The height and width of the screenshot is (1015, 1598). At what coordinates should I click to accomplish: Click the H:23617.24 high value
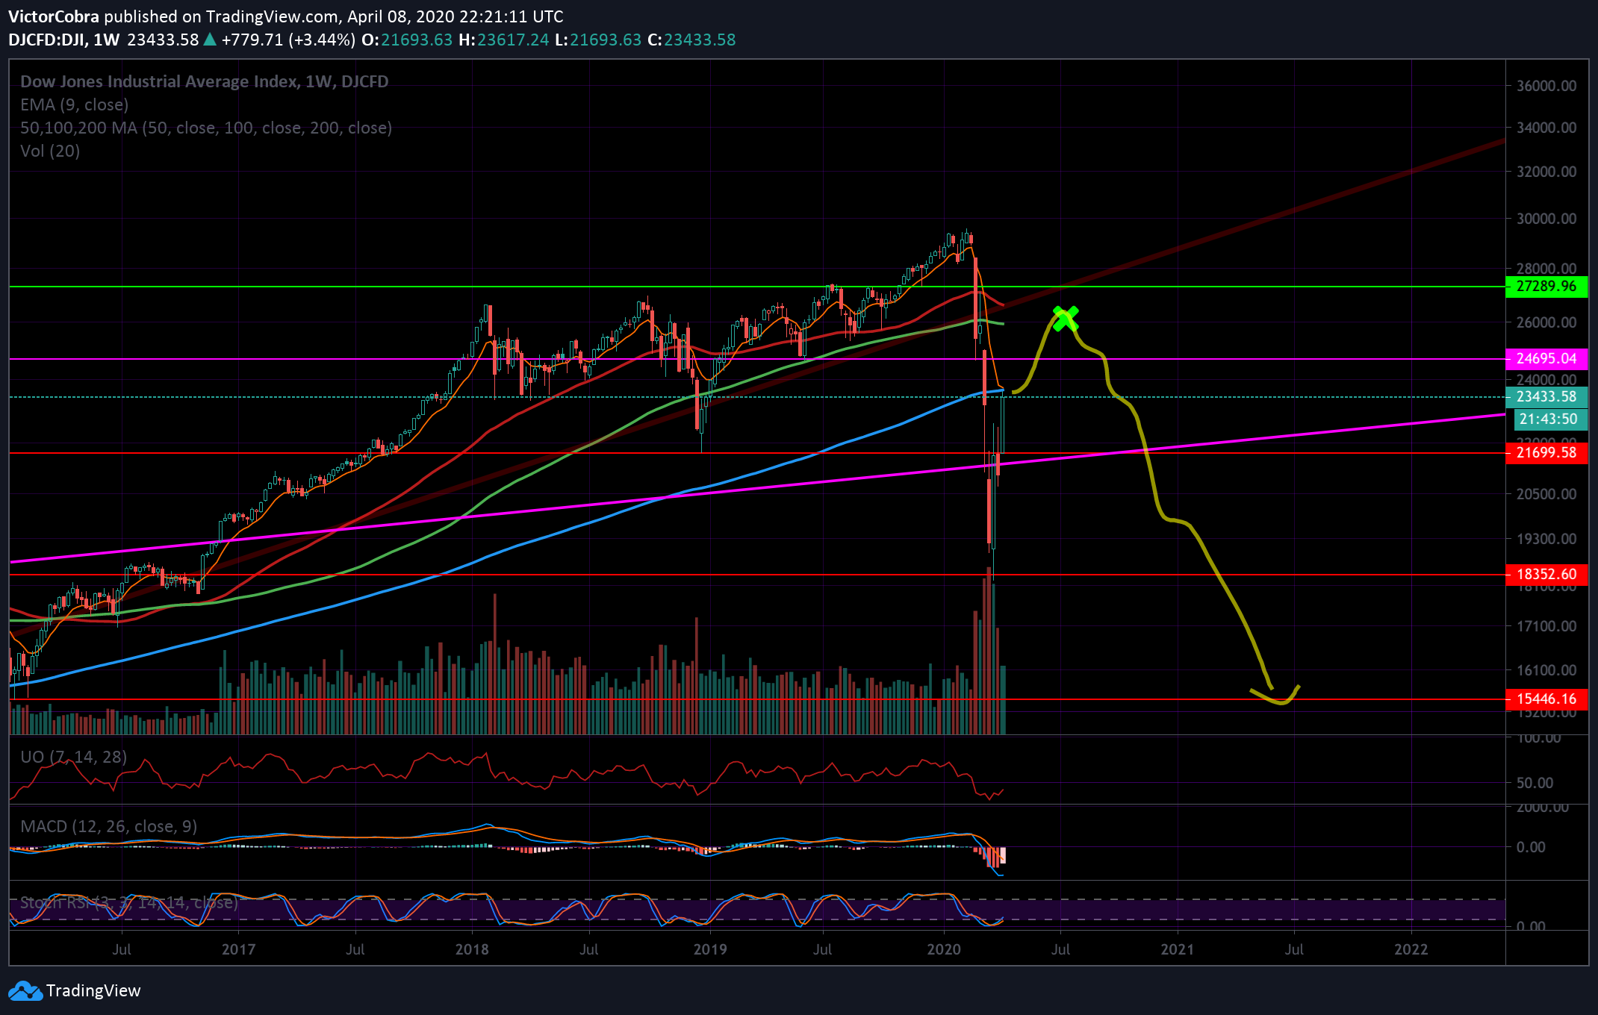504,40
